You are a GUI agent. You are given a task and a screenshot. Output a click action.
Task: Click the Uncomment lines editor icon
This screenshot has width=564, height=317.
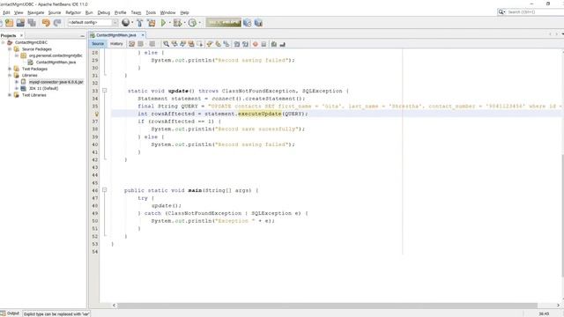coord(282,44)
